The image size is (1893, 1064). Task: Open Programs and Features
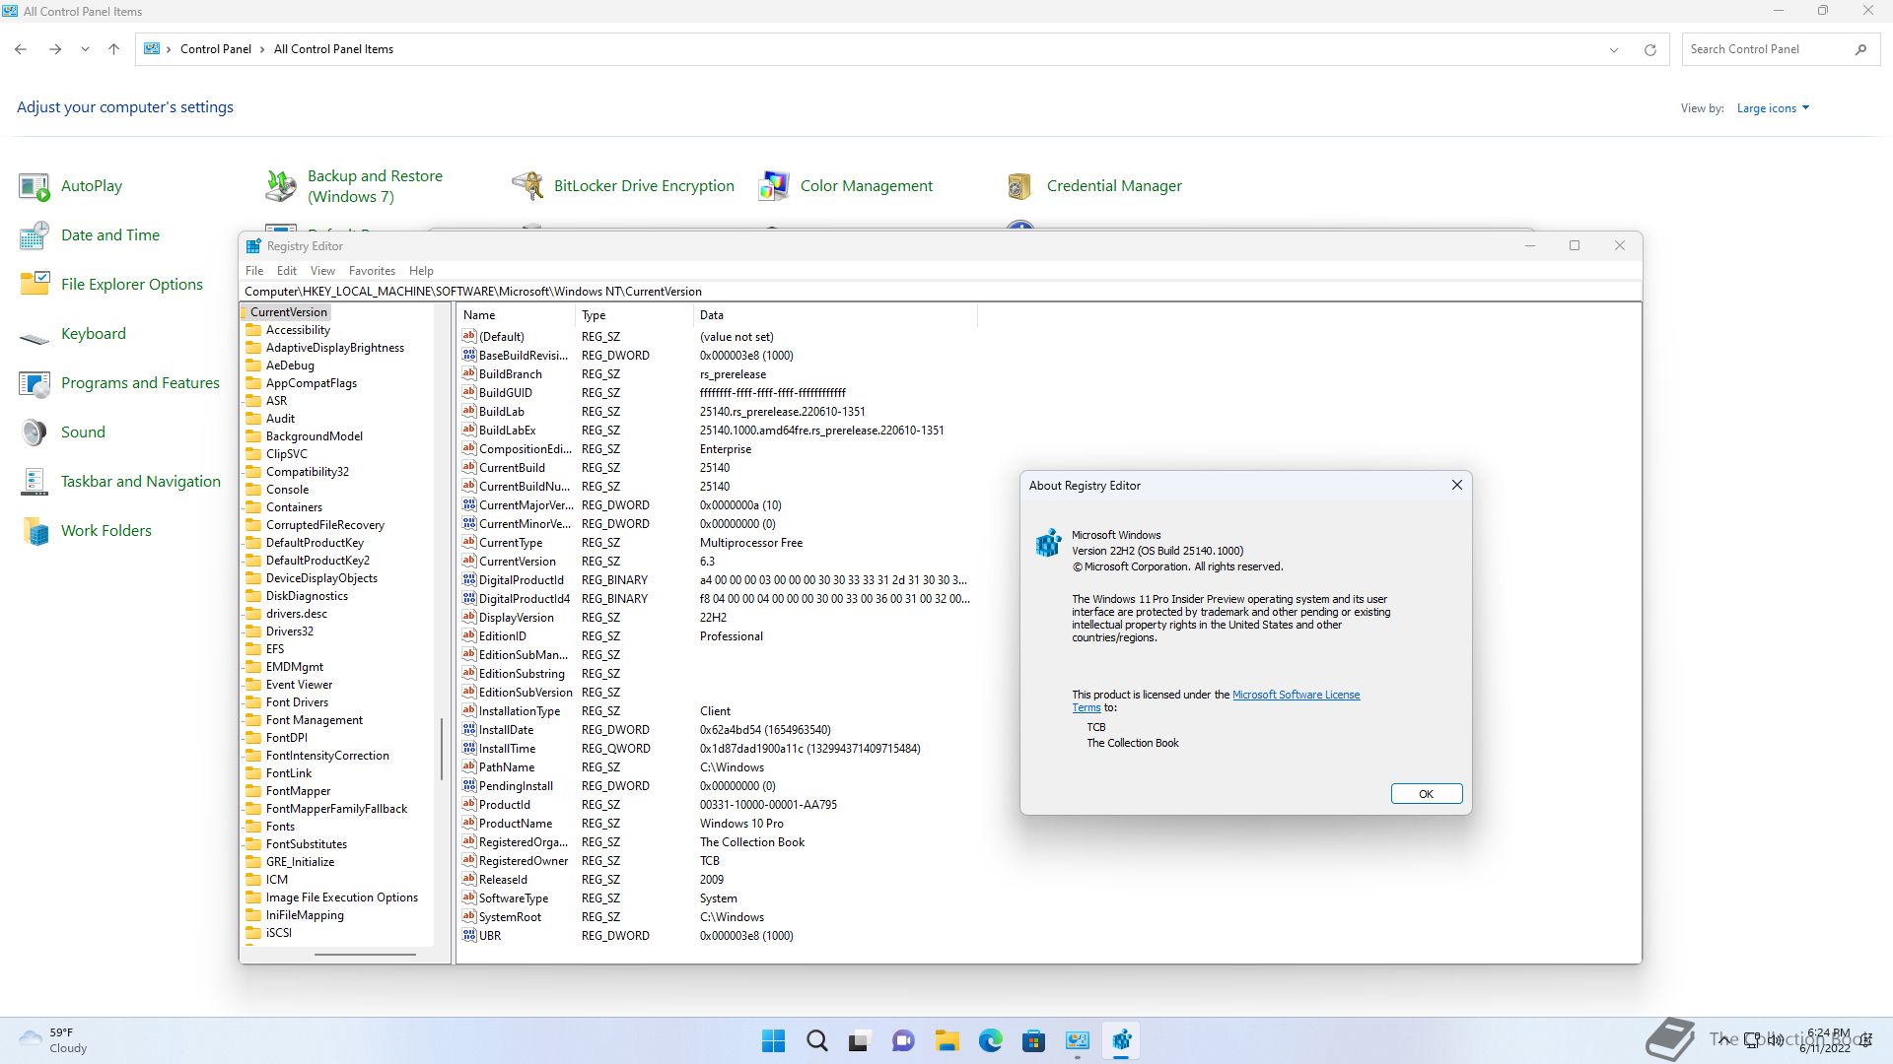[x=119, y=383]
